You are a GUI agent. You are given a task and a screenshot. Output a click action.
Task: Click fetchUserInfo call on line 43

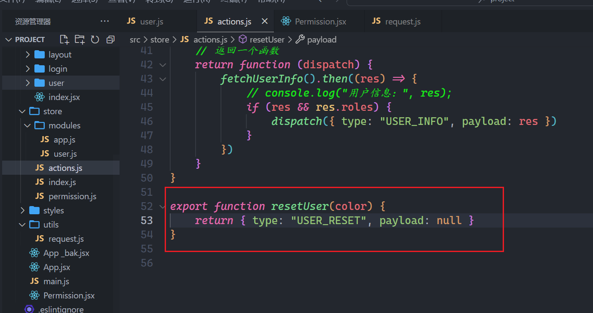pos(261,79)
